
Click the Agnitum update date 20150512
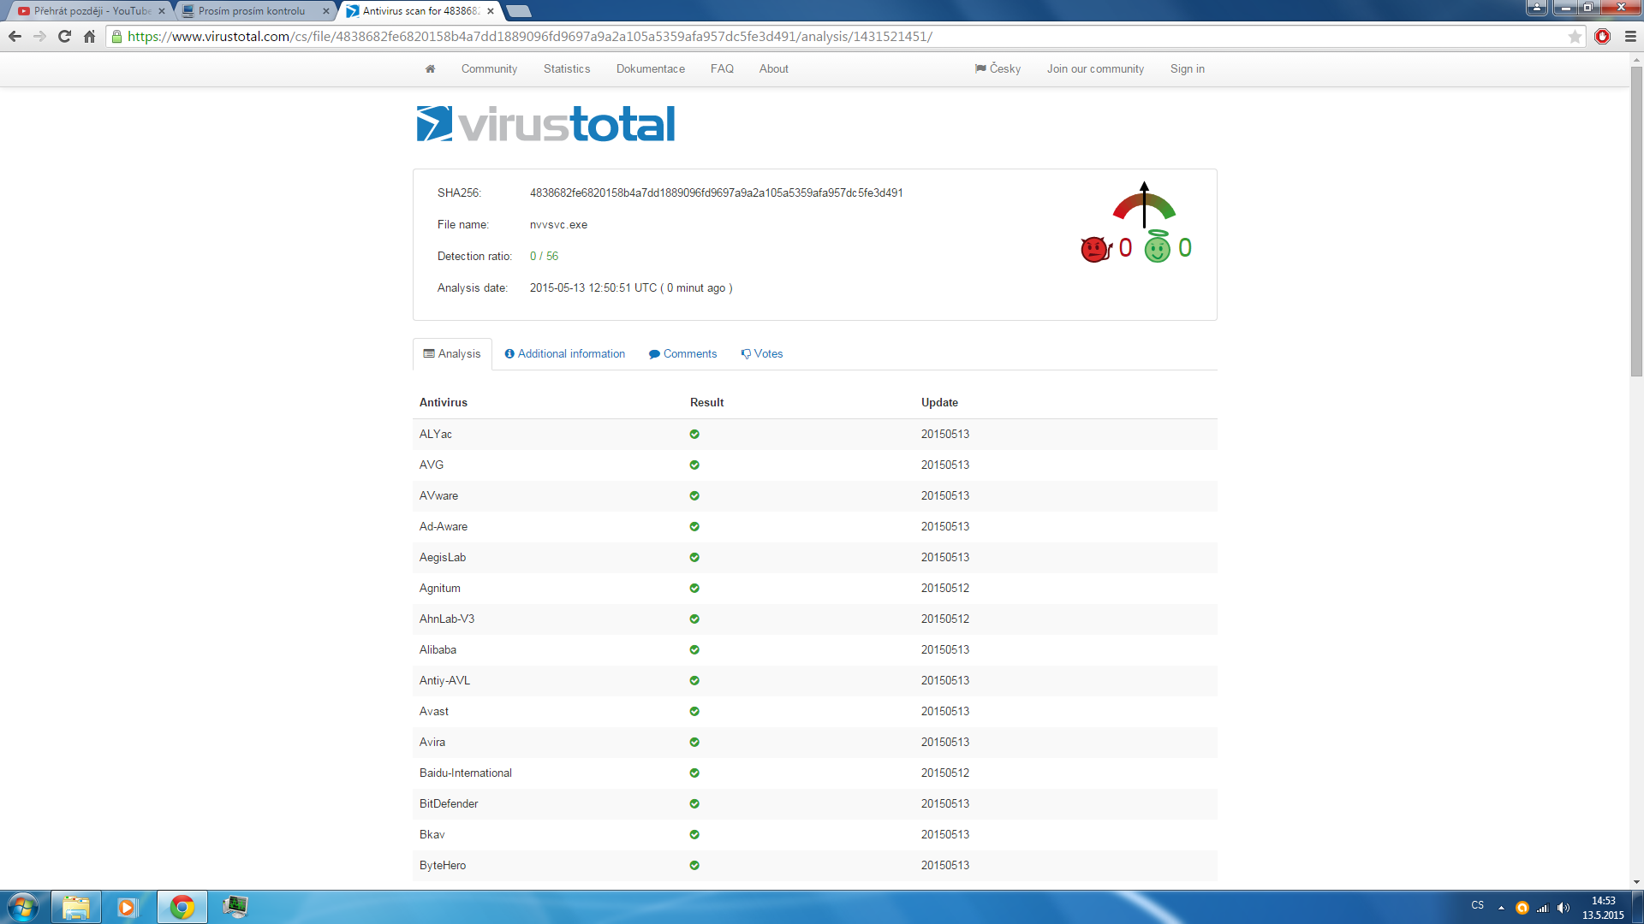pos(945,589)
